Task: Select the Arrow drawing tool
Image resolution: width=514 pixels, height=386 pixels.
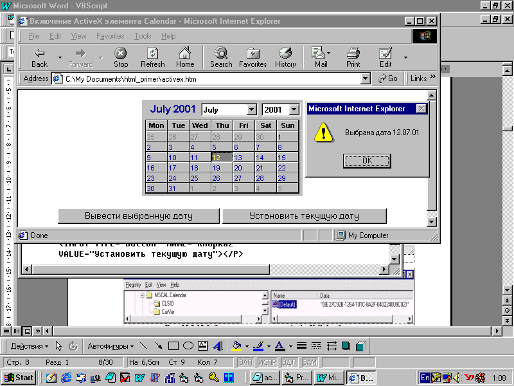Action: click(x=159, y=346)
